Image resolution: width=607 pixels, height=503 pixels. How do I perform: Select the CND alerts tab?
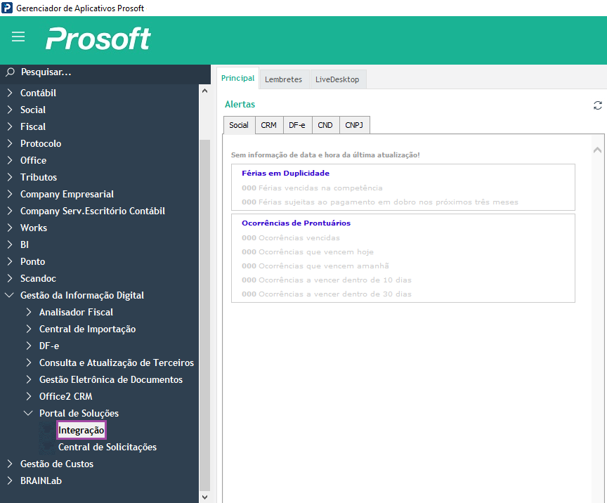pyautogui.click(x=325, y=125)
